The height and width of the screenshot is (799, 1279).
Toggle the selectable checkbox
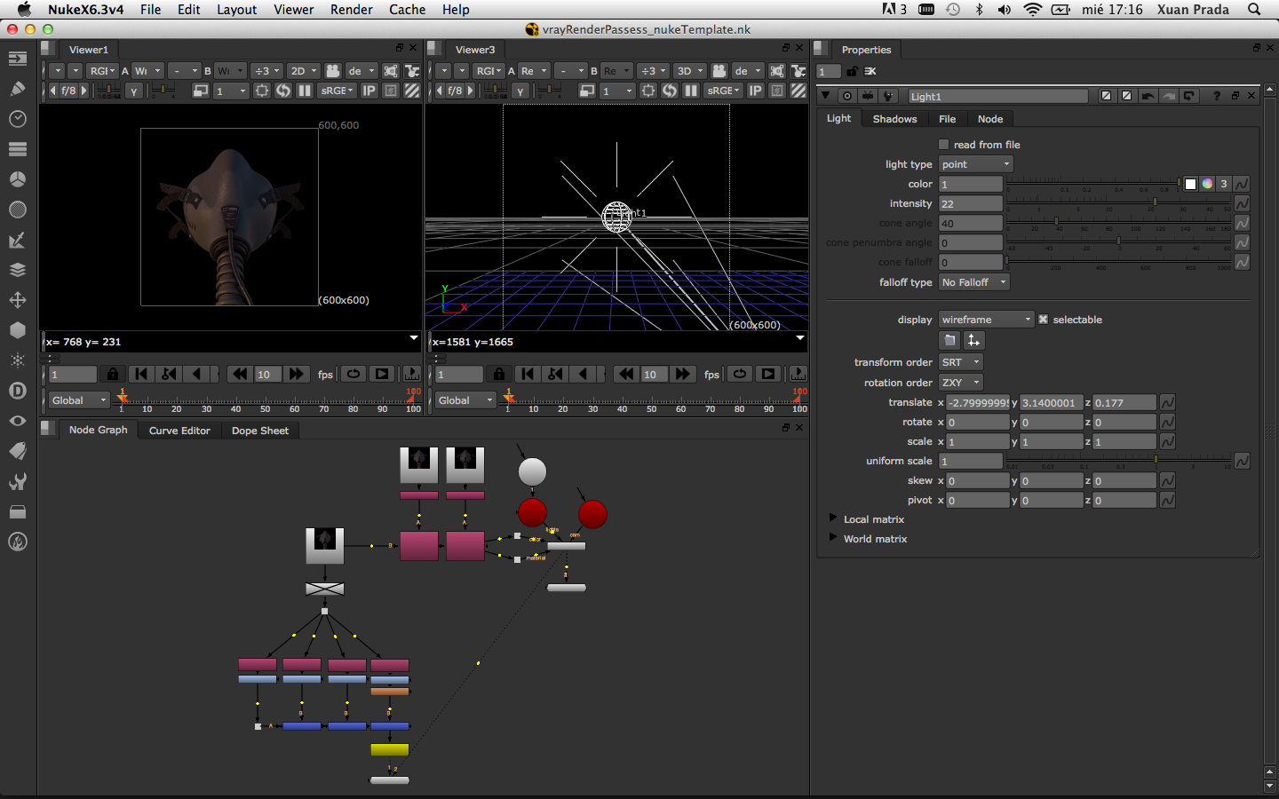(1044, 320)
